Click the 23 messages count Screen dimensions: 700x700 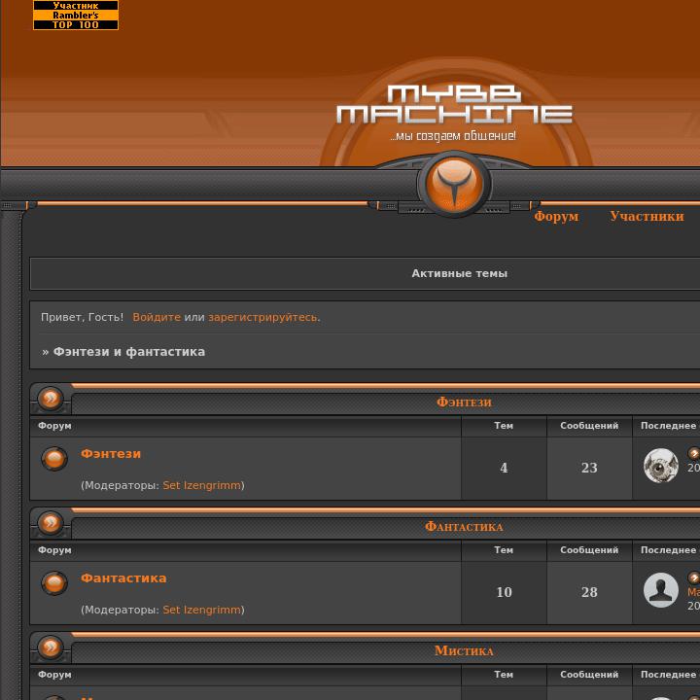(x=589, y=468)
